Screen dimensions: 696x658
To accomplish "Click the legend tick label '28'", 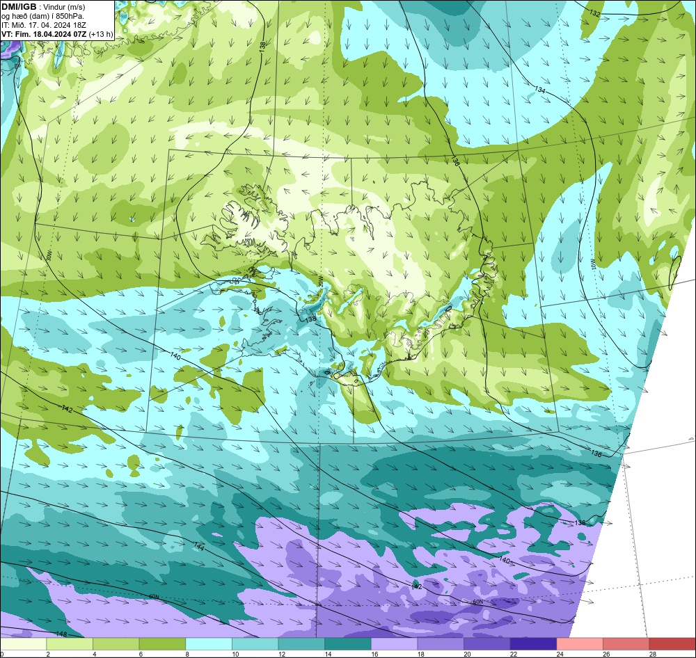I will coord(653,654).
